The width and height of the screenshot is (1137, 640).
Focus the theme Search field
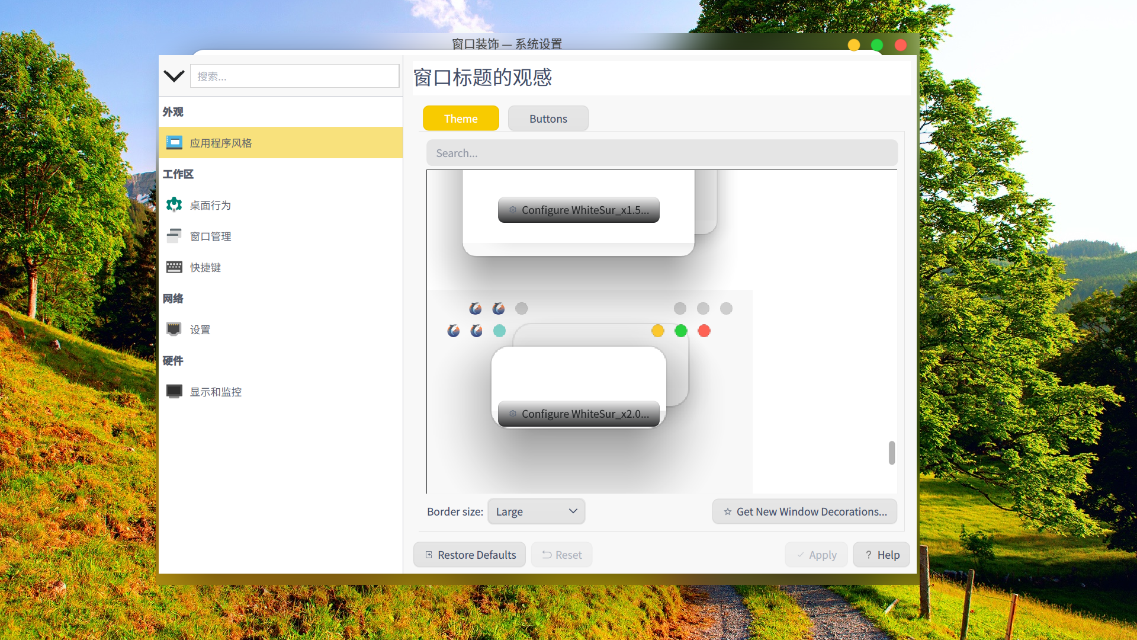pyautogui.click(x=661, y=153)
